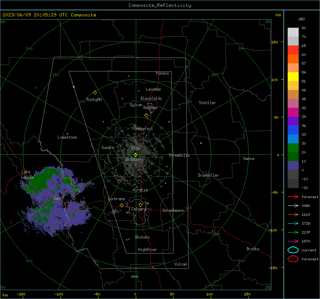Click the Lacombe town label

pyautogui.click(x=153, y=89)
